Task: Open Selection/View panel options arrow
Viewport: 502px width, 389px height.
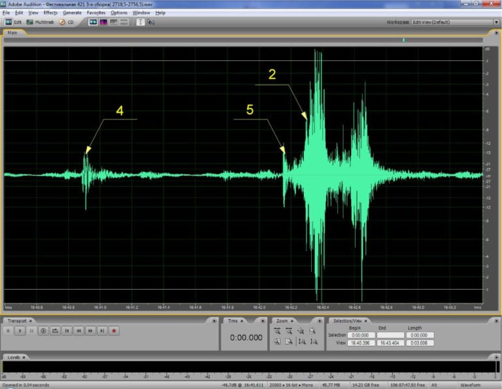Action: 496,321
